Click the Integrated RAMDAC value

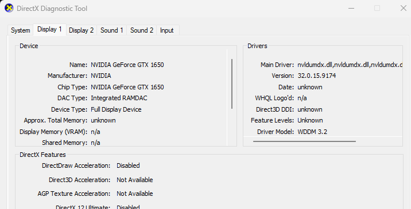(119, 98)
